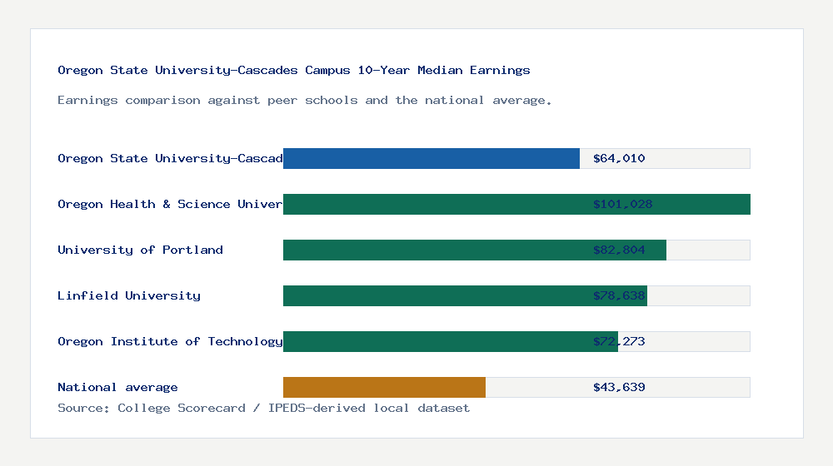This screenshot has height=466, width=833.
Task: Select the Oregon Health & Science University label
Action: click(x=170, y=205)
